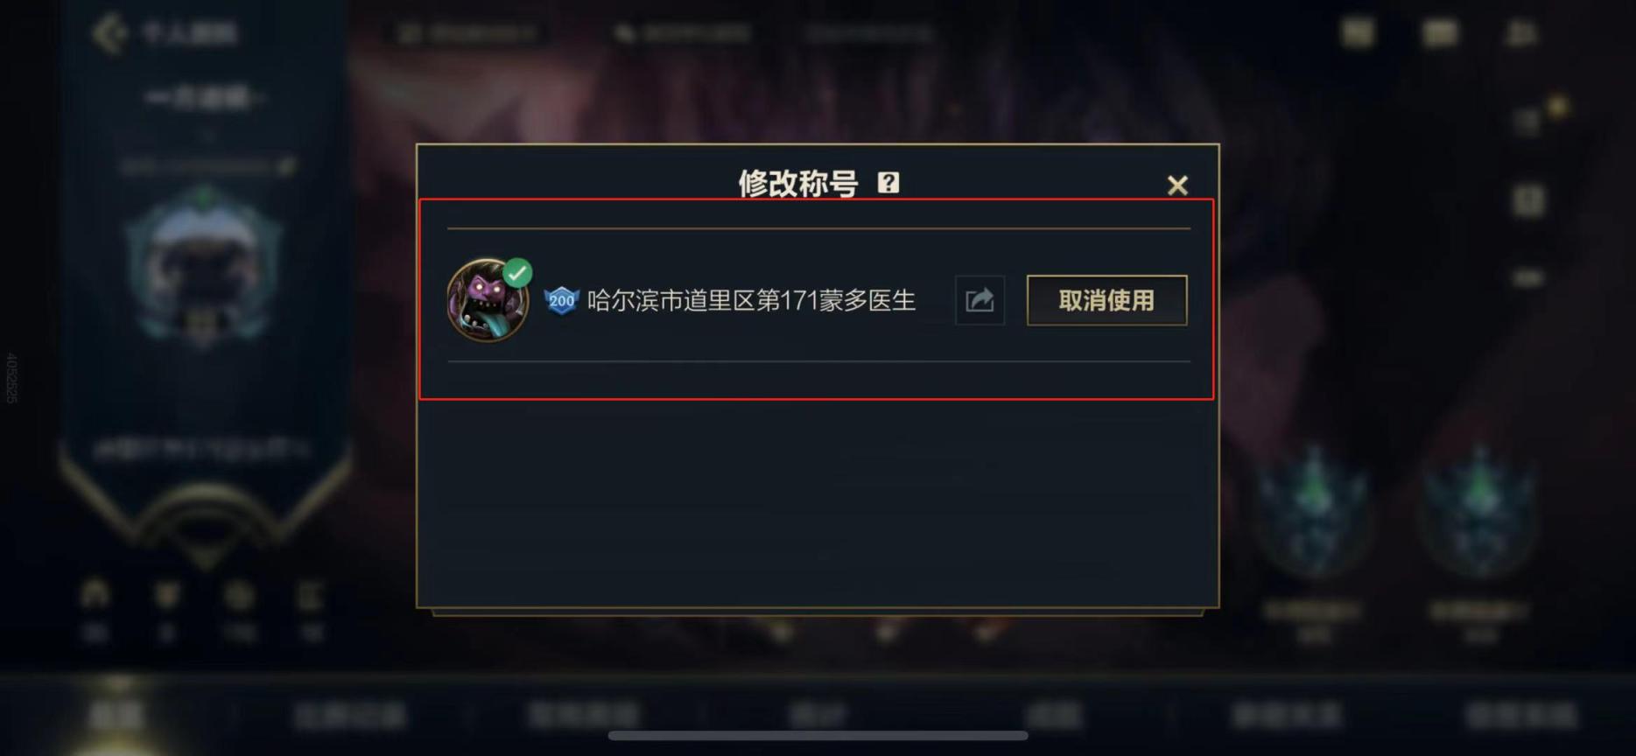The image size is (1636, 756).
Task: Tap the rightmost blurred icon in the top bar
Action: click(1521, 33)
